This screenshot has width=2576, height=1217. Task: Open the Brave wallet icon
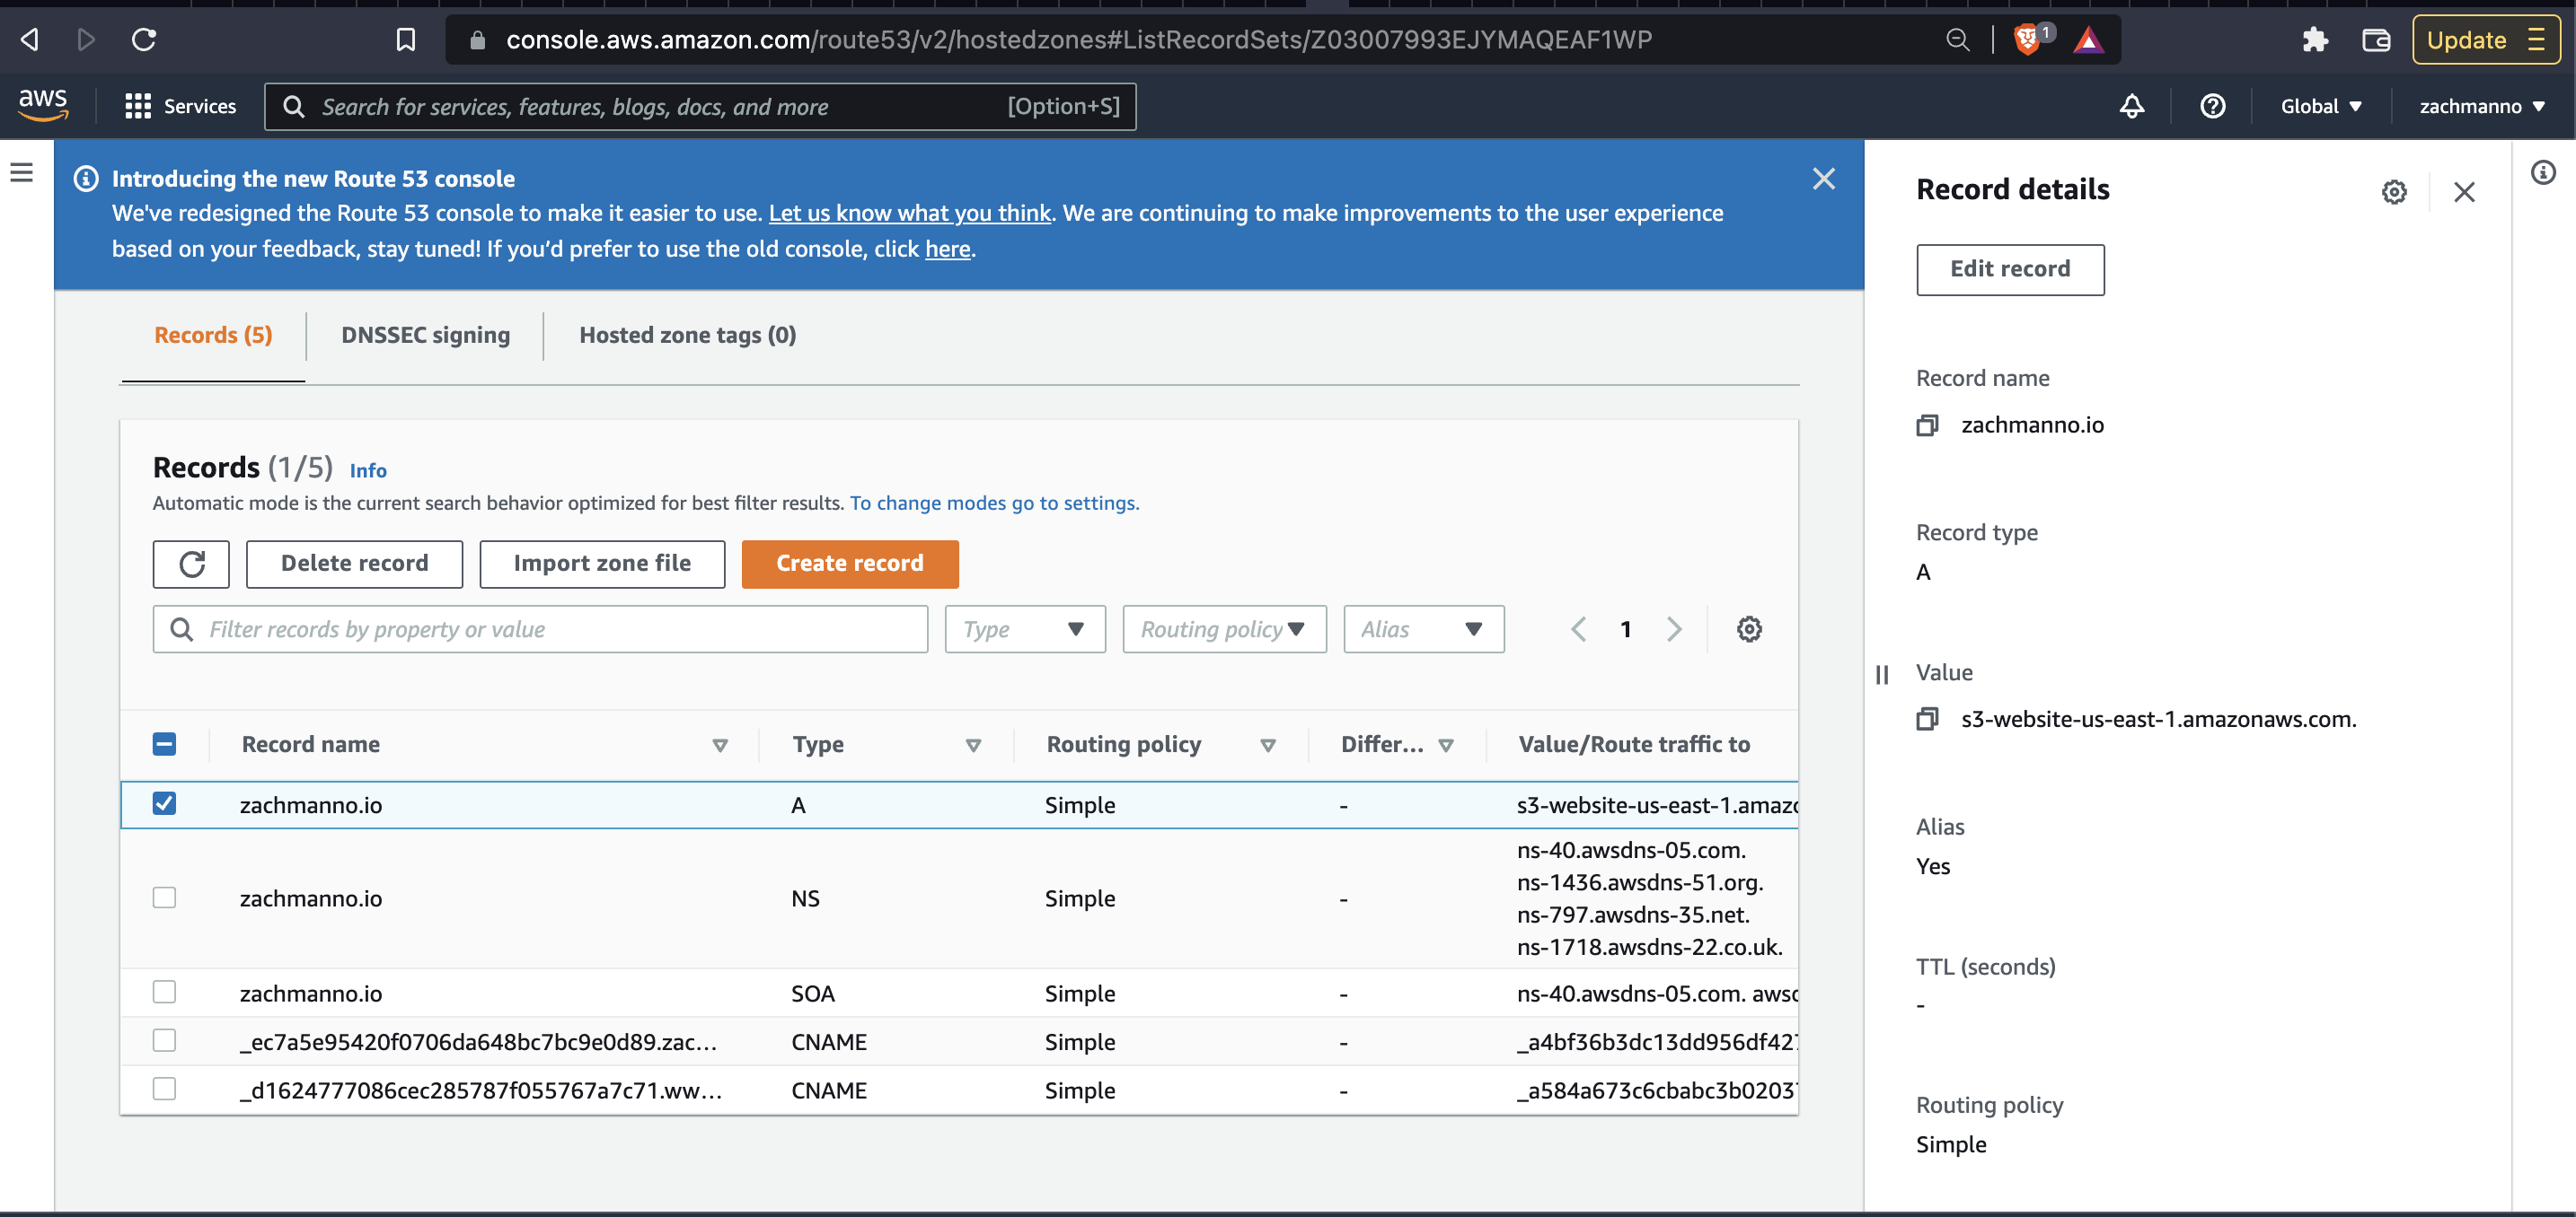(x=2376, y=40)
